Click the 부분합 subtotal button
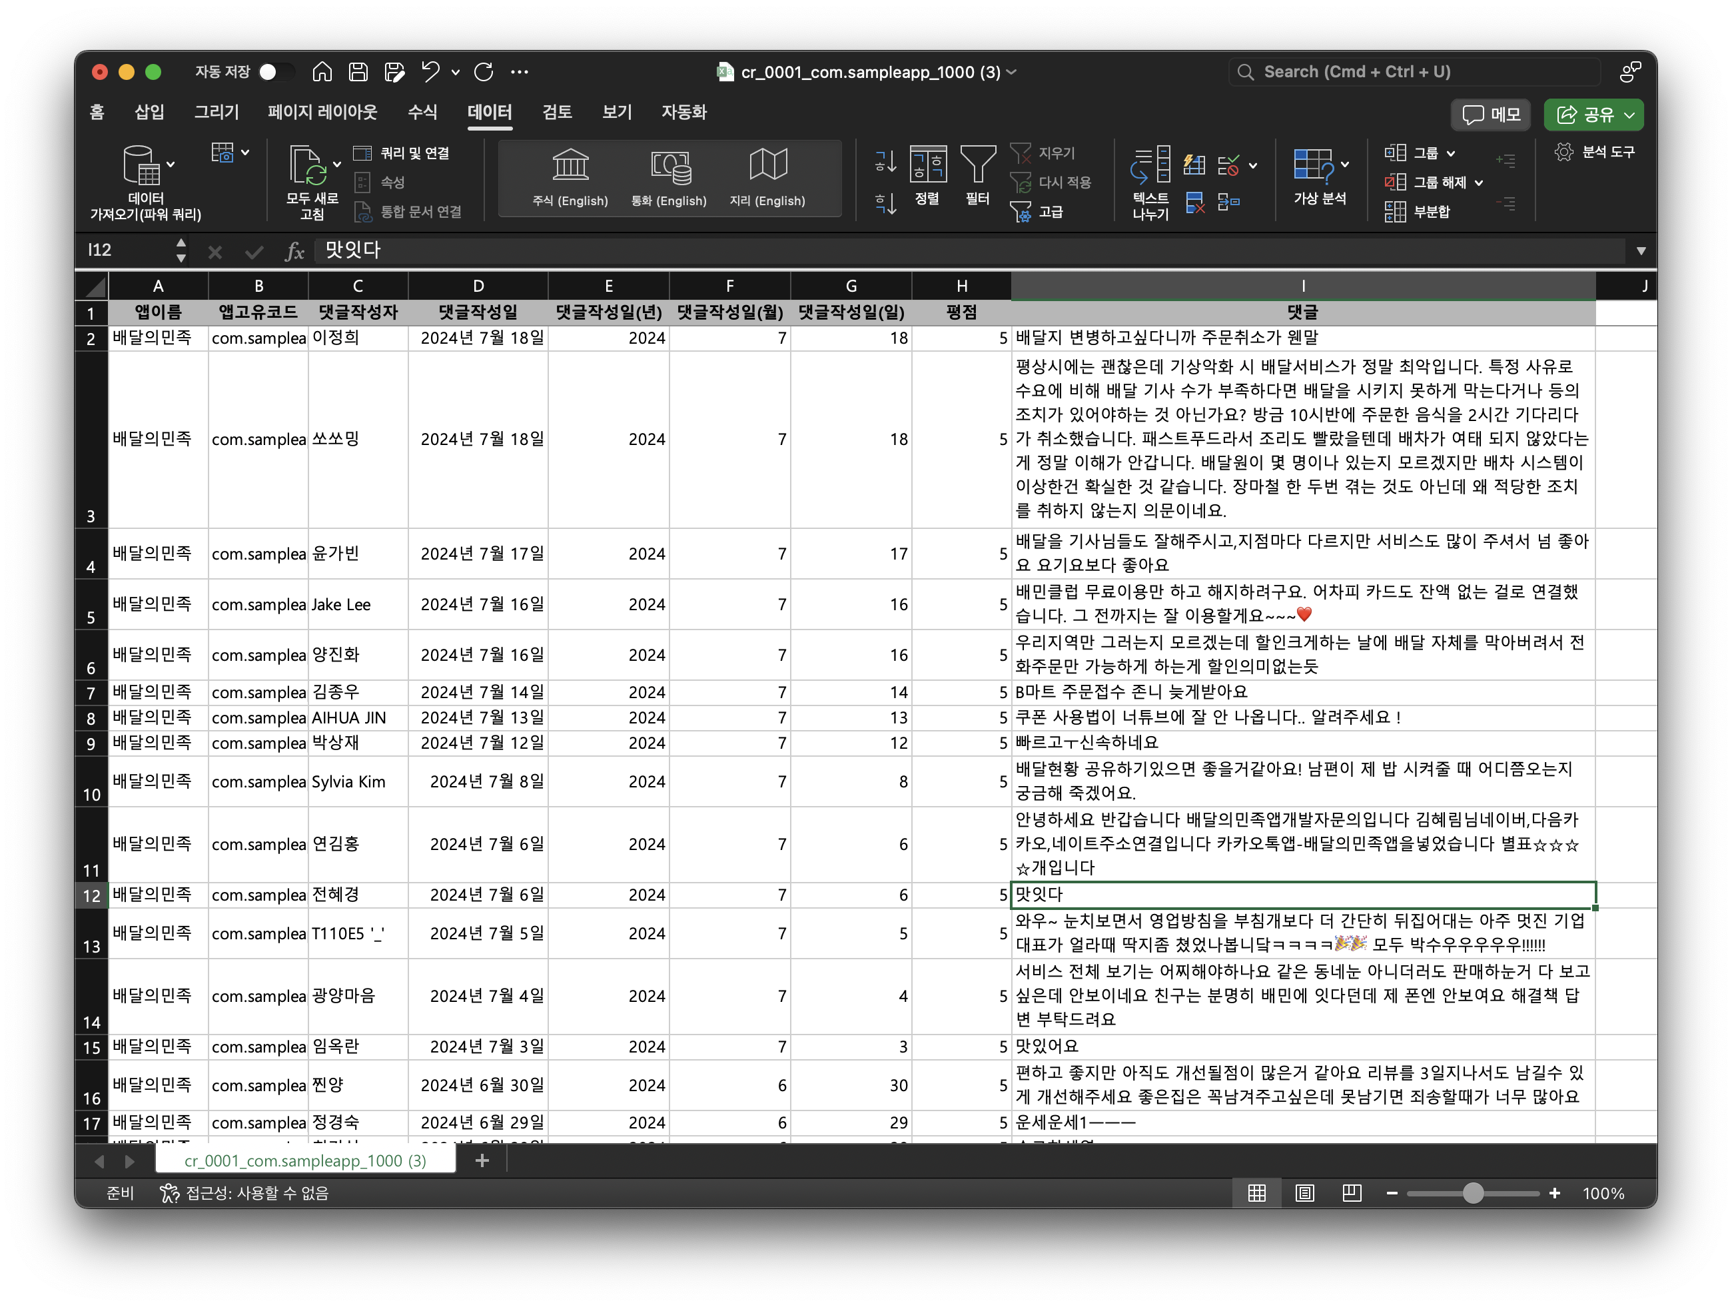This screenshot has width=1732, height=1307. (x=1417, y=211)
